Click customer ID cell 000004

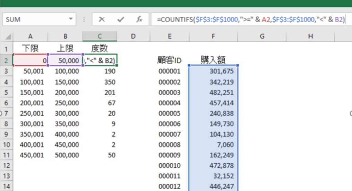coord(170,103)
